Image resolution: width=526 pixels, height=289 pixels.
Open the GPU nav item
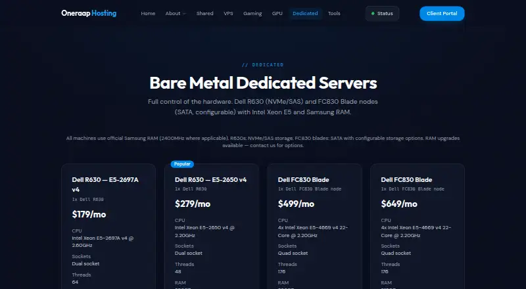(277, 13)
